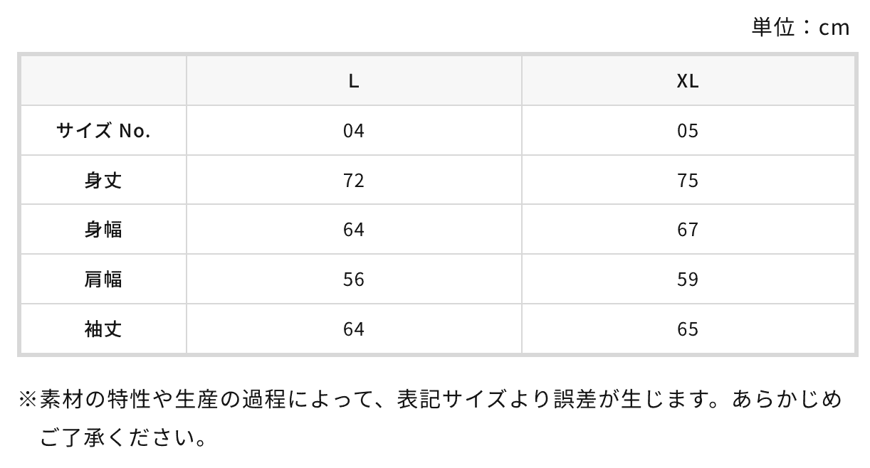Click the empty top-left header cell
Screen dimensions: 870x468
103,81
